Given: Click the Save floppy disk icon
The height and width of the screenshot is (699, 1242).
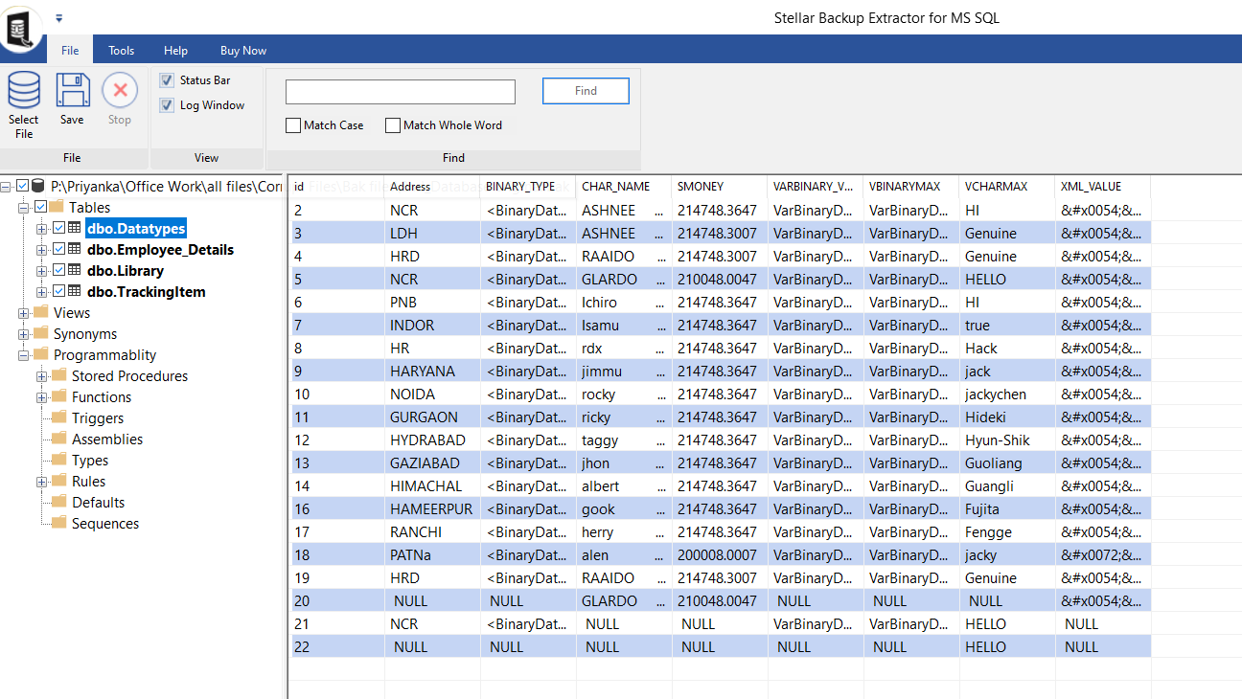Looking at the screenshot, I should [x=72, y=92].
